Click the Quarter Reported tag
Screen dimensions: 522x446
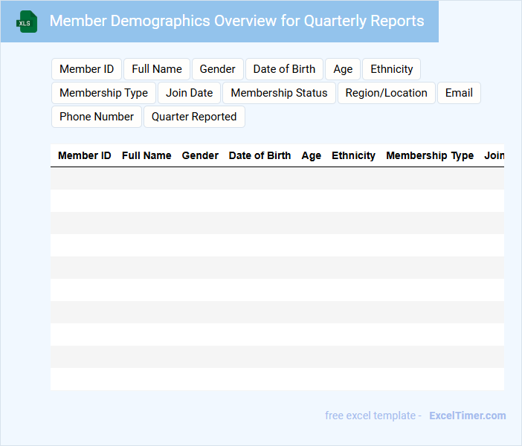194,117
